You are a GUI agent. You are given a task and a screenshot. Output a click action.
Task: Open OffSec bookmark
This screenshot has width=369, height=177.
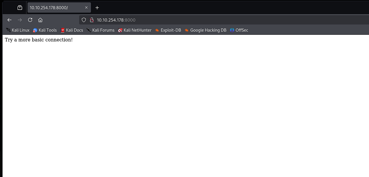tap(239, 30)
